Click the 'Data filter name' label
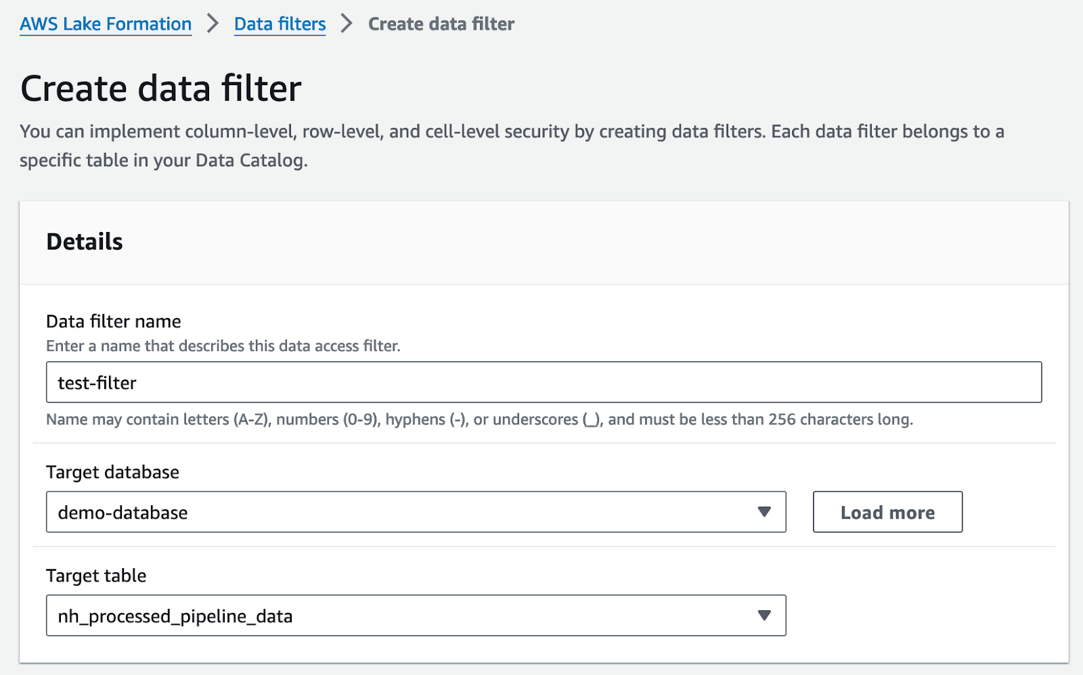1083x675 pixels. (114, 321)
